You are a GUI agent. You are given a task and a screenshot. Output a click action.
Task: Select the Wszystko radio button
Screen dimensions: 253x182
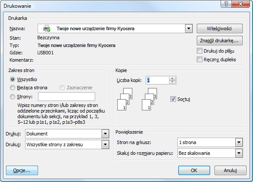pos(13,79)
